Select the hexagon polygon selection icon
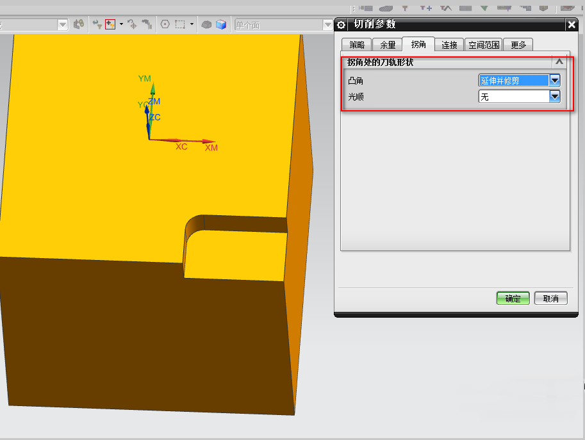585x440 pixels. [x=165, y=24]
